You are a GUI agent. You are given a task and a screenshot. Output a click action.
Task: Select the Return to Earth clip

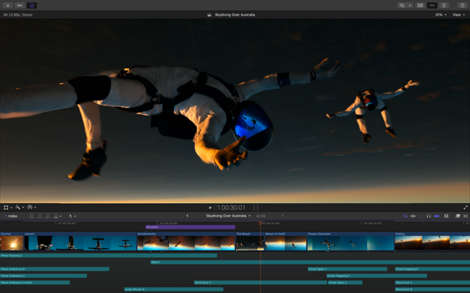pos(285,241)
